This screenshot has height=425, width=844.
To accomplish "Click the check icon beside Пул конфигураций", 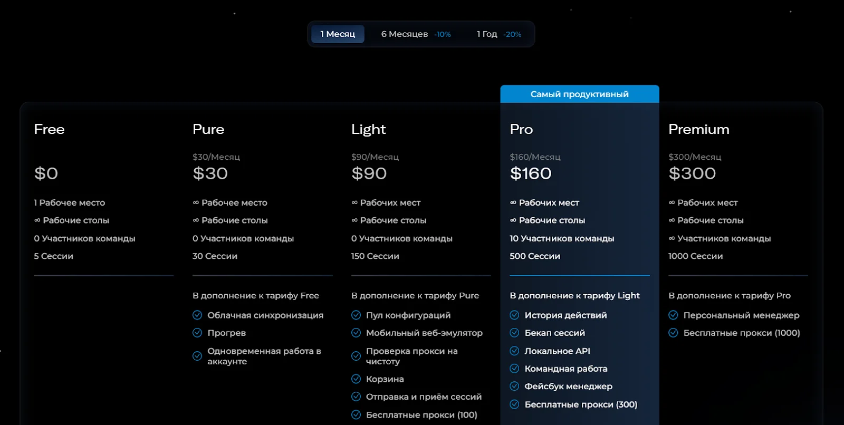I will [356, 315].
